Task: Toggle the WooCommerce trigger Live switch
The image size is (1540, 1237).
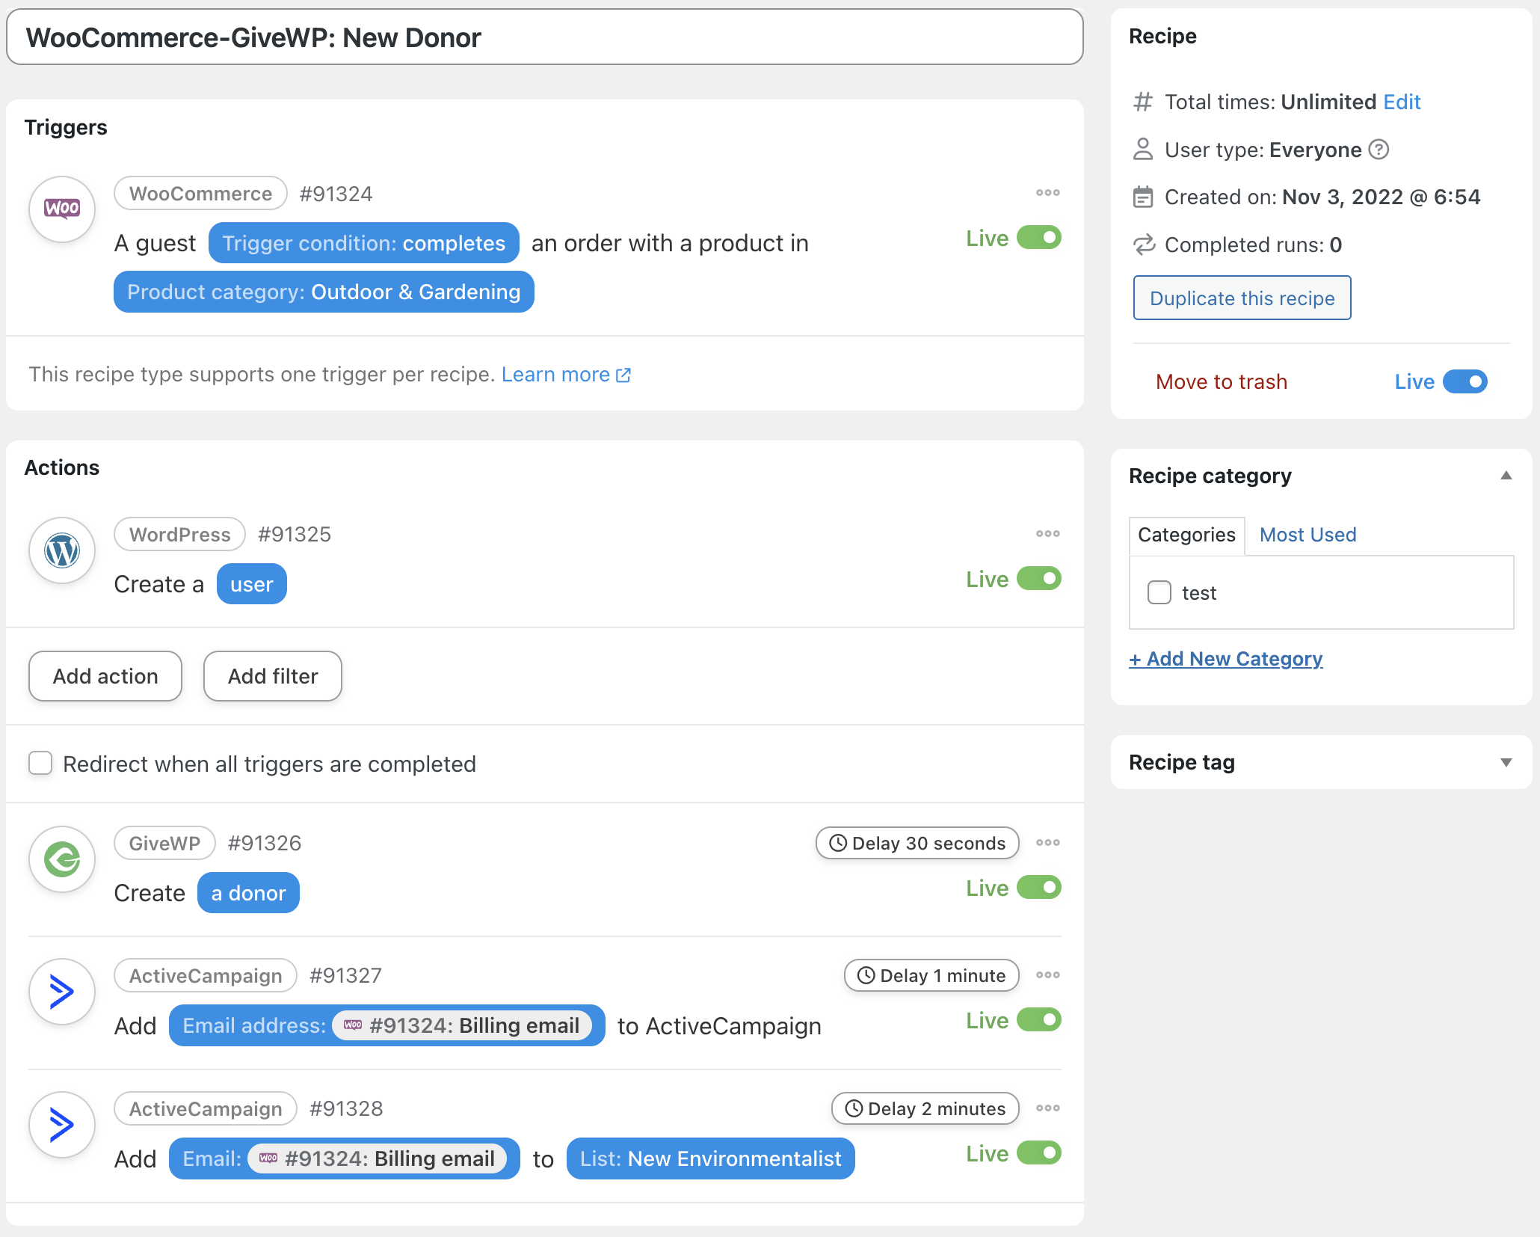Action: point(1039,238)
